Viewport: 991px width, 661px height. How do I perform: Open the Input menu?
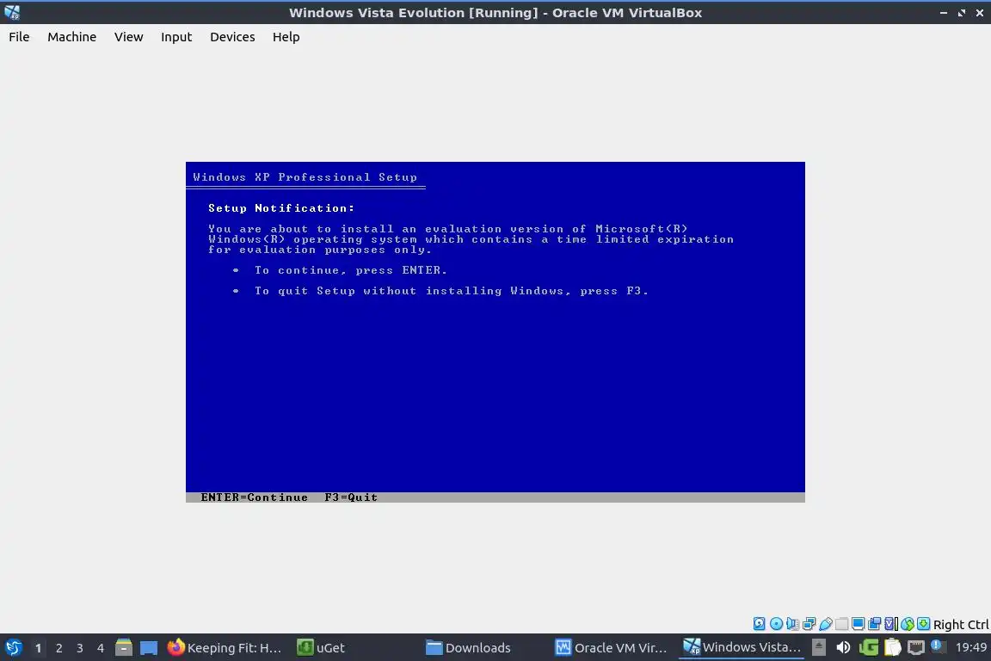point(176,37)
